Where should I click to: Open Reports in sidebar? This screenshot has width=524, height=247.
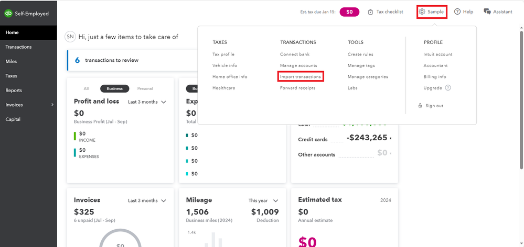[x=28, y=91]
